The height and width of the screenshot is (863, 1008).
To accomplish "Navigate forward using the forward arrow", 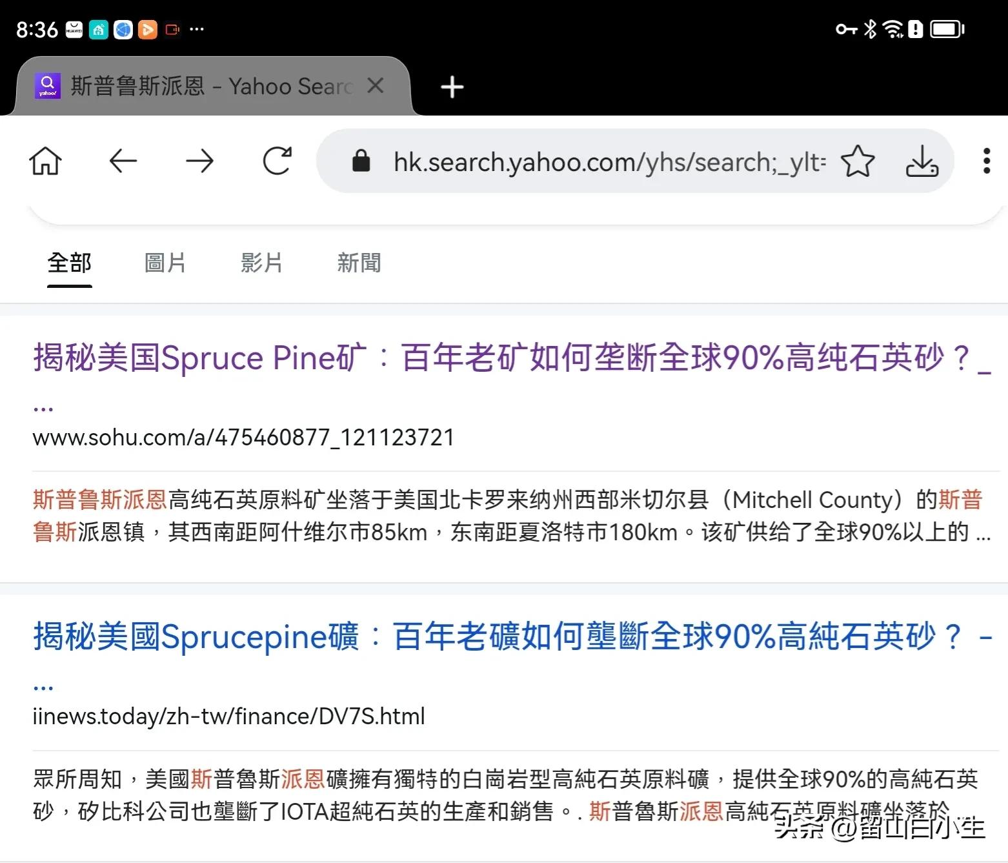I will point(200,161).
